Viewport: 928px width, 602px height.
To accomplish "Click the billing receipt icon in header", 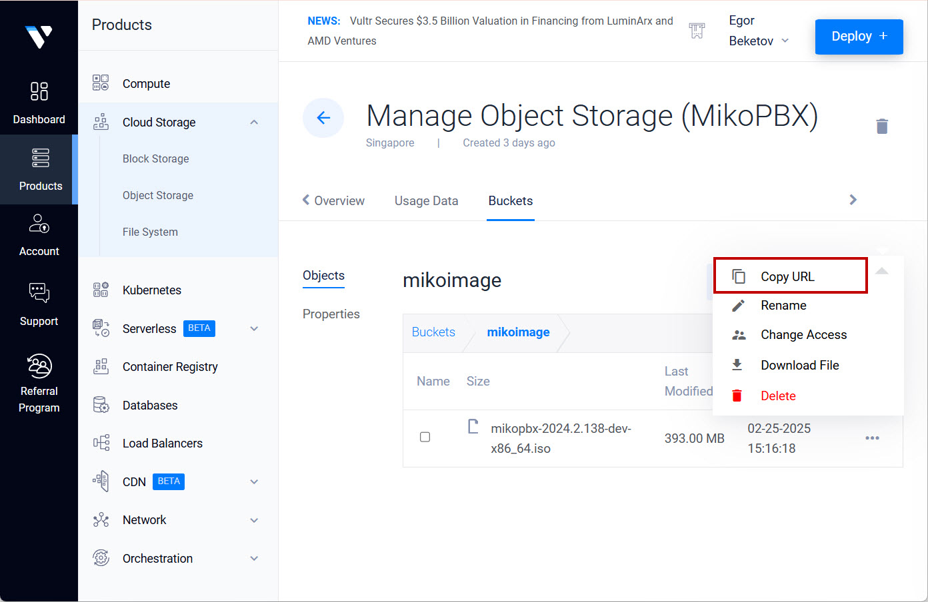I will tap(697, 31).
